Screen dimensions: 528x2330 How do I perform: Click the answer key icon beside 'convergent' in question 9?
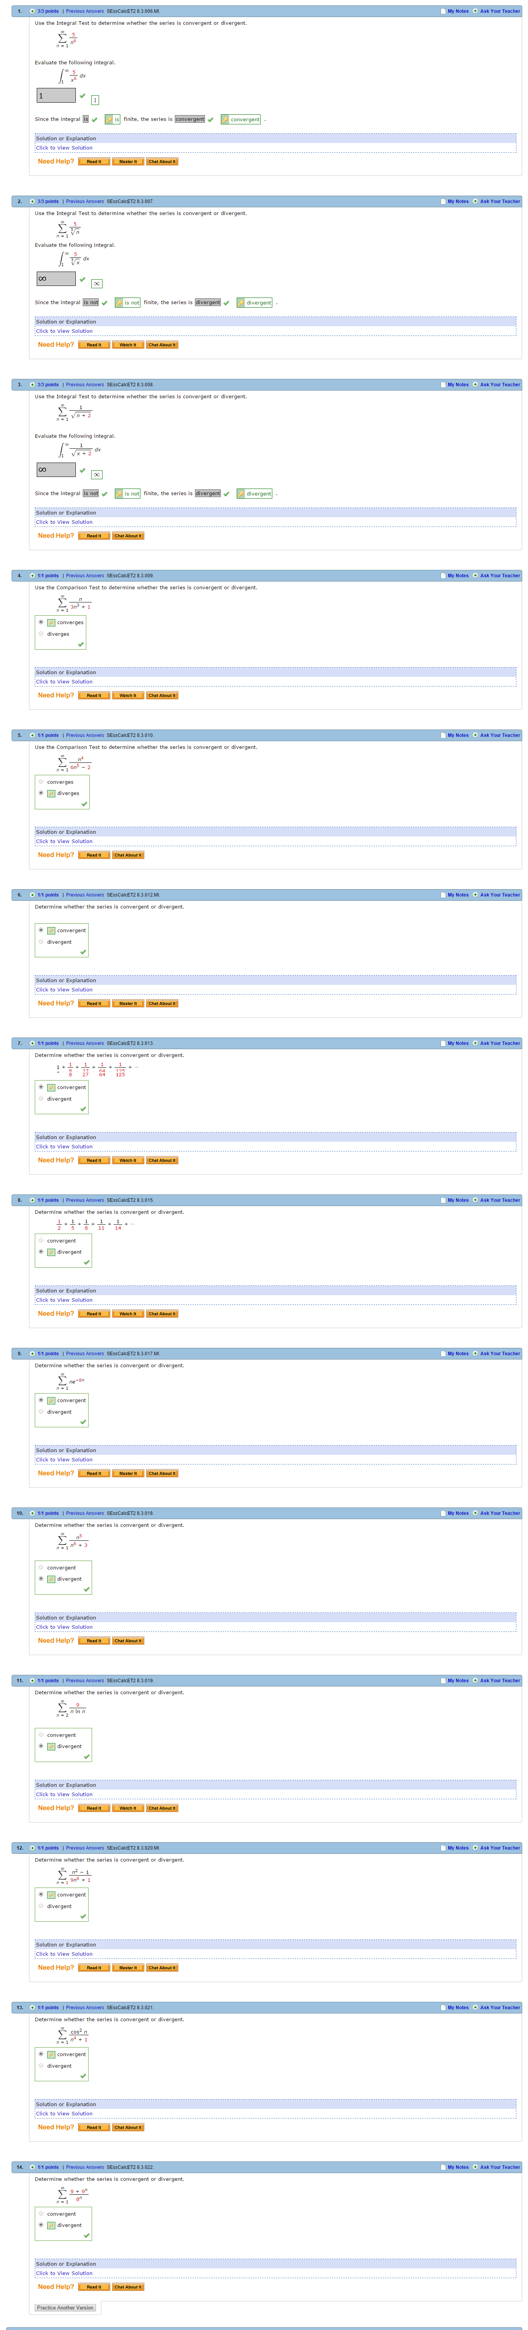point(51,1400)
